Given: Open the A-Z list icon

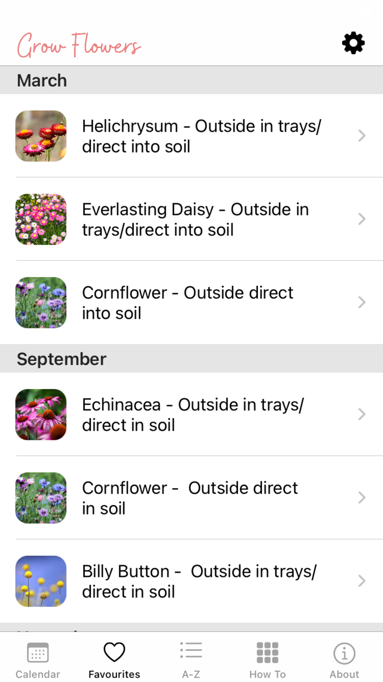Looking at the screenshot, I should 191,651.
